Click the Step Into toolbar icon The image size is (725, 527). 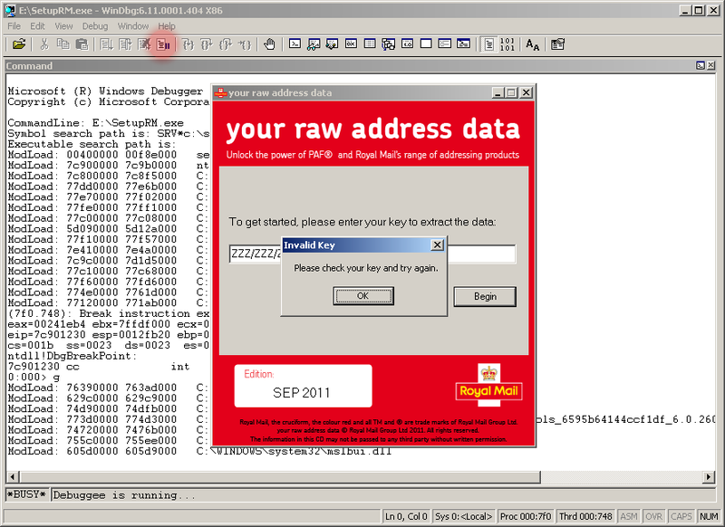tap(188, 44)
